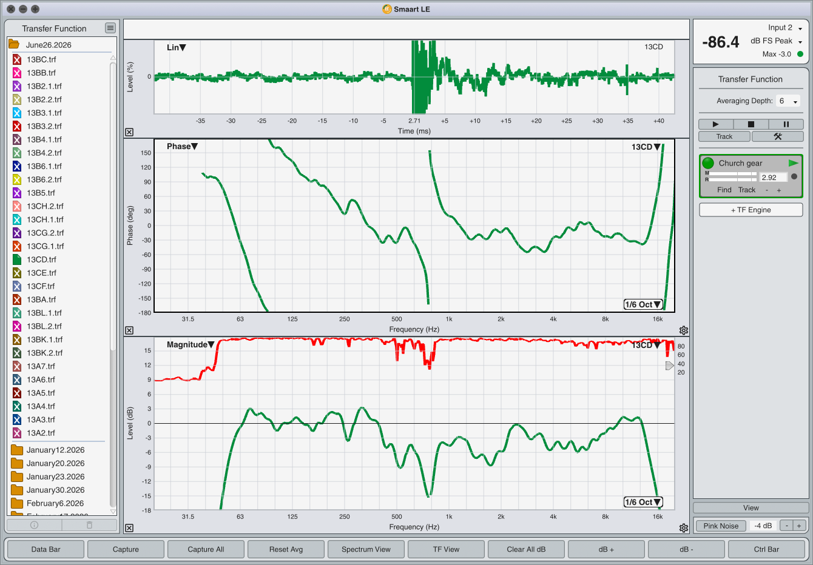Toggle the Church gear engine green circle
The image size is (813, 565).
(708, 163)
